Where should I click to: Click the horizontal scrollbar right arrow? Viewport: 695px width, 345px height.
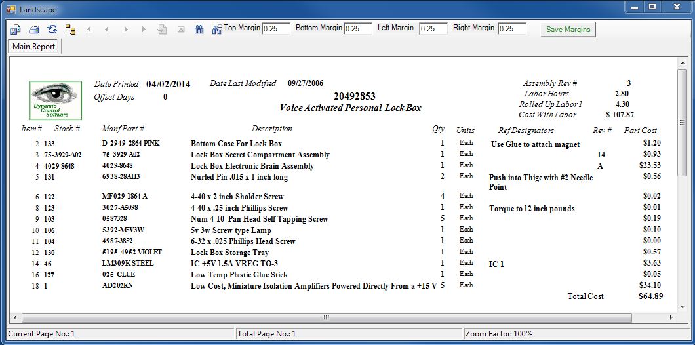pos(671,317)
